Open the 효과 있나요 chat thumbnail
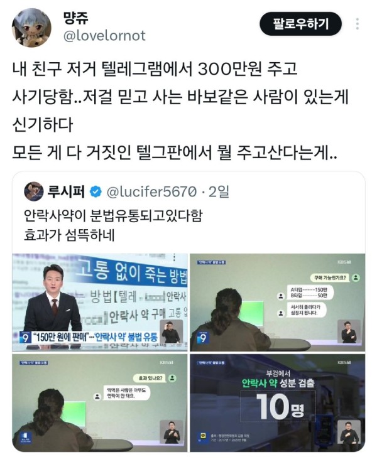 [x=100, y=402]
